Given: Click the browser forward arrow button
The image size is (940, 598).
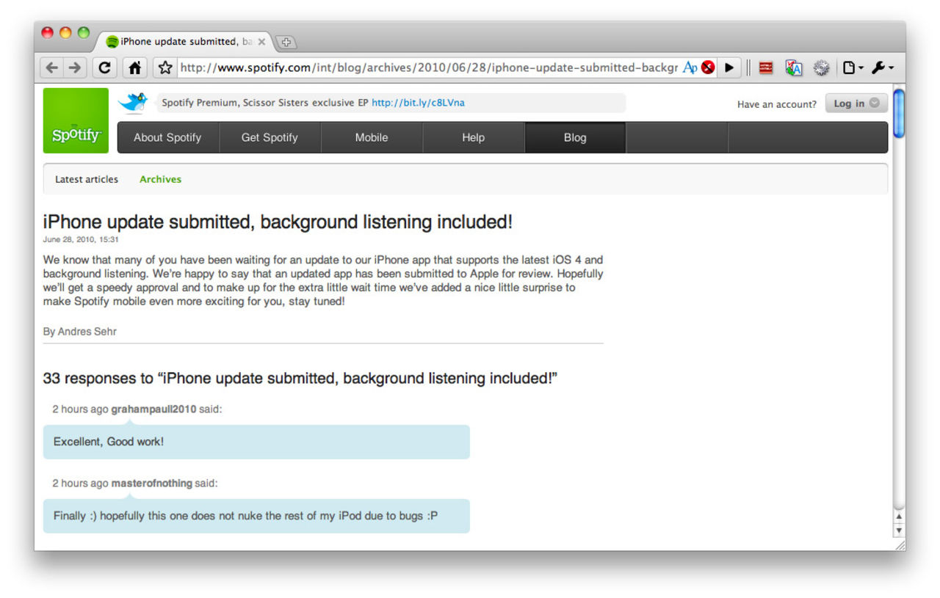Looking at the screenshot, I should tap(74, 68).
